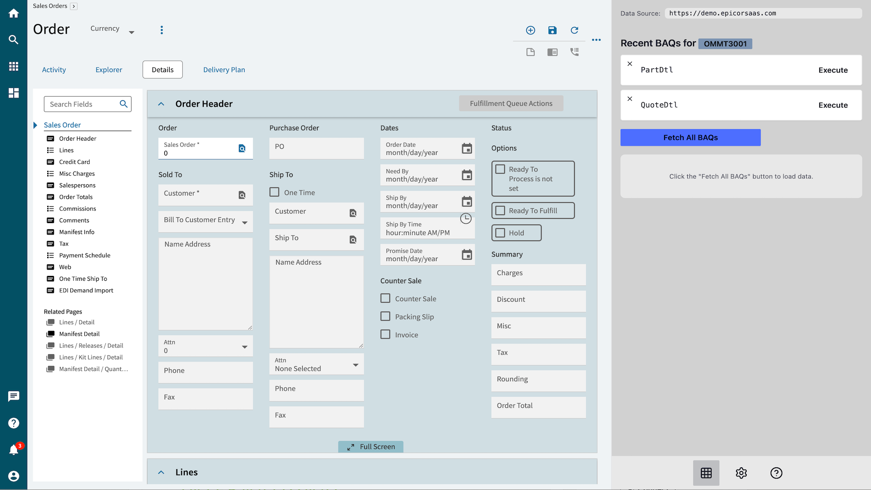This screenshot has height=490, width=871.
Task: Go to the Home icon in sidebar
Action: [x=14, y=13]
